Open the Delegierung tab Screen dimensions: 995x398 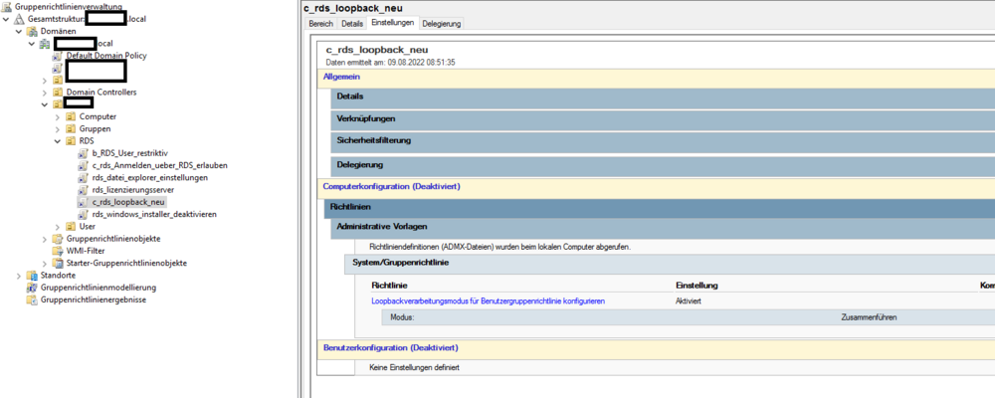coord(441,23)
